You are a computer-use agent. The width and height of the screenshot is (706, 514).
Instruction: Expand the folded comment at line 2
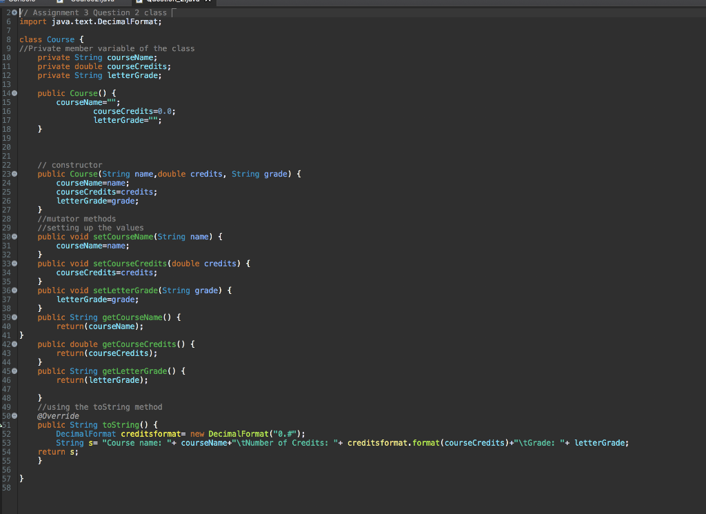tap(14, 12)
